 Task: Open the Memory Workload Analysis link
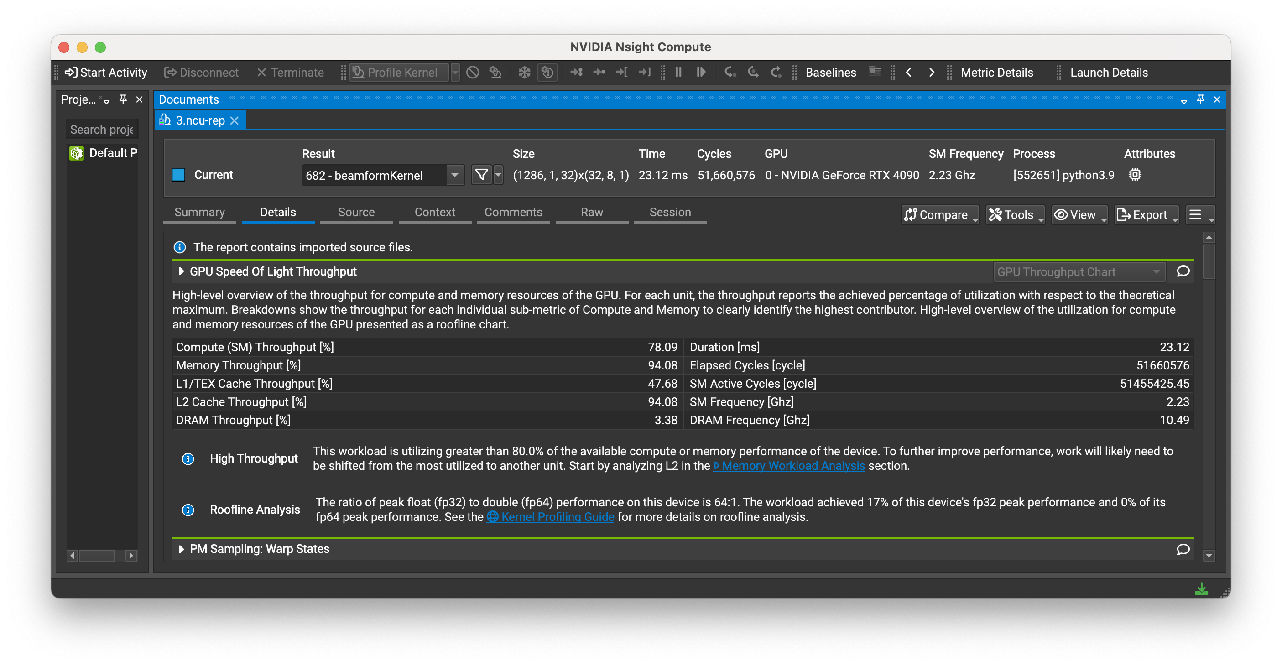coord(789,466)
